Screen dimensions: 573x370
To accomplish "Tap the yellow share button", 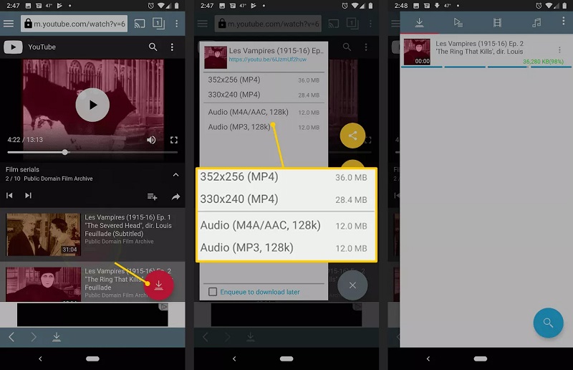I will pos(352,136).
